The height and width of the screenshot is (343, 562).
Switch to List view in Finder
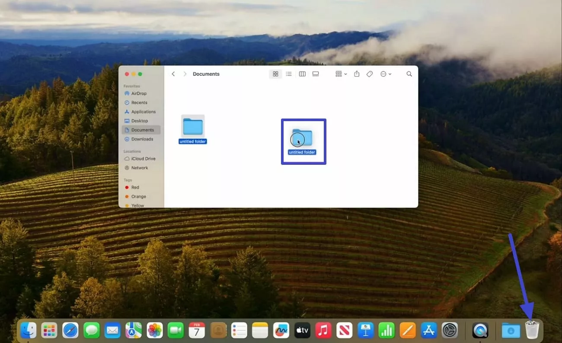[289, 74]
